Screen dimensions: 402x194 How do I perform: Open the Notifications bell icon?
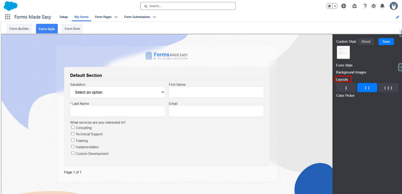[x=382, y=6]
